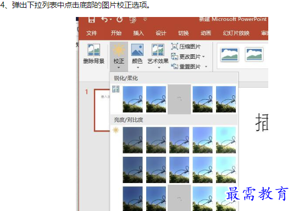Screen dimensions: 293x211
Task: Start slideshow from beginning icon
Action: point(133,20)
